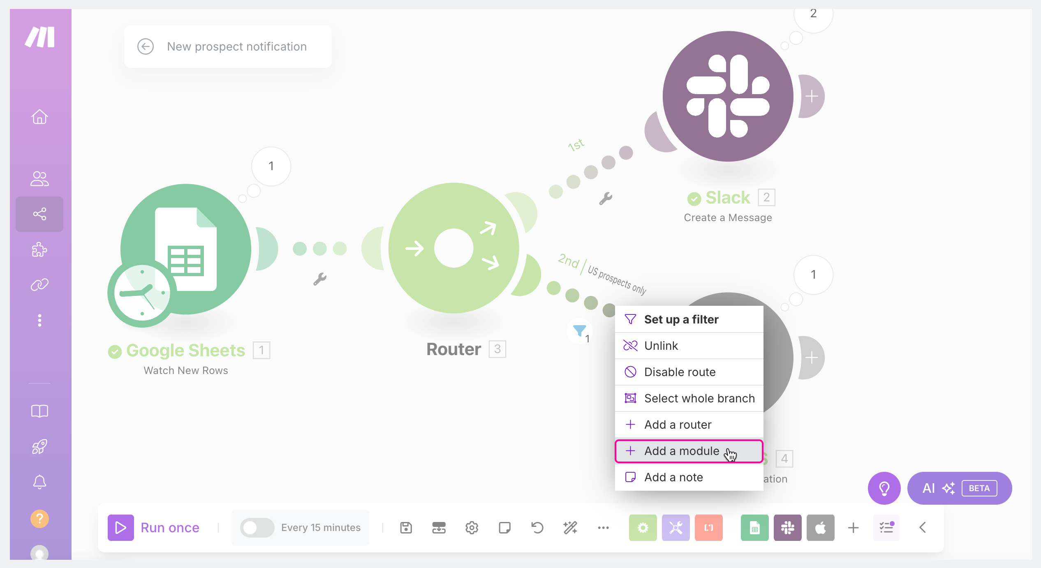Screen dimensions: 1041x568
Task: Add favorite app with plus icon
Action: 854,528
